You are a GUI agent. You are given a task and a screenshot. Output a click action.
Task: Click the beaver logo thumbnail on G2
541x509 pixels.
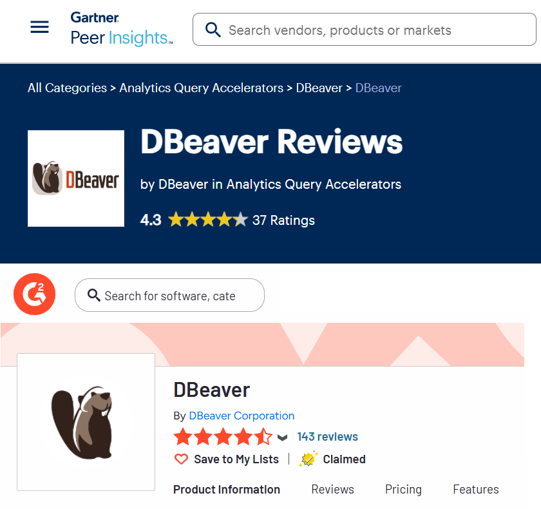[x=86, y=421]
